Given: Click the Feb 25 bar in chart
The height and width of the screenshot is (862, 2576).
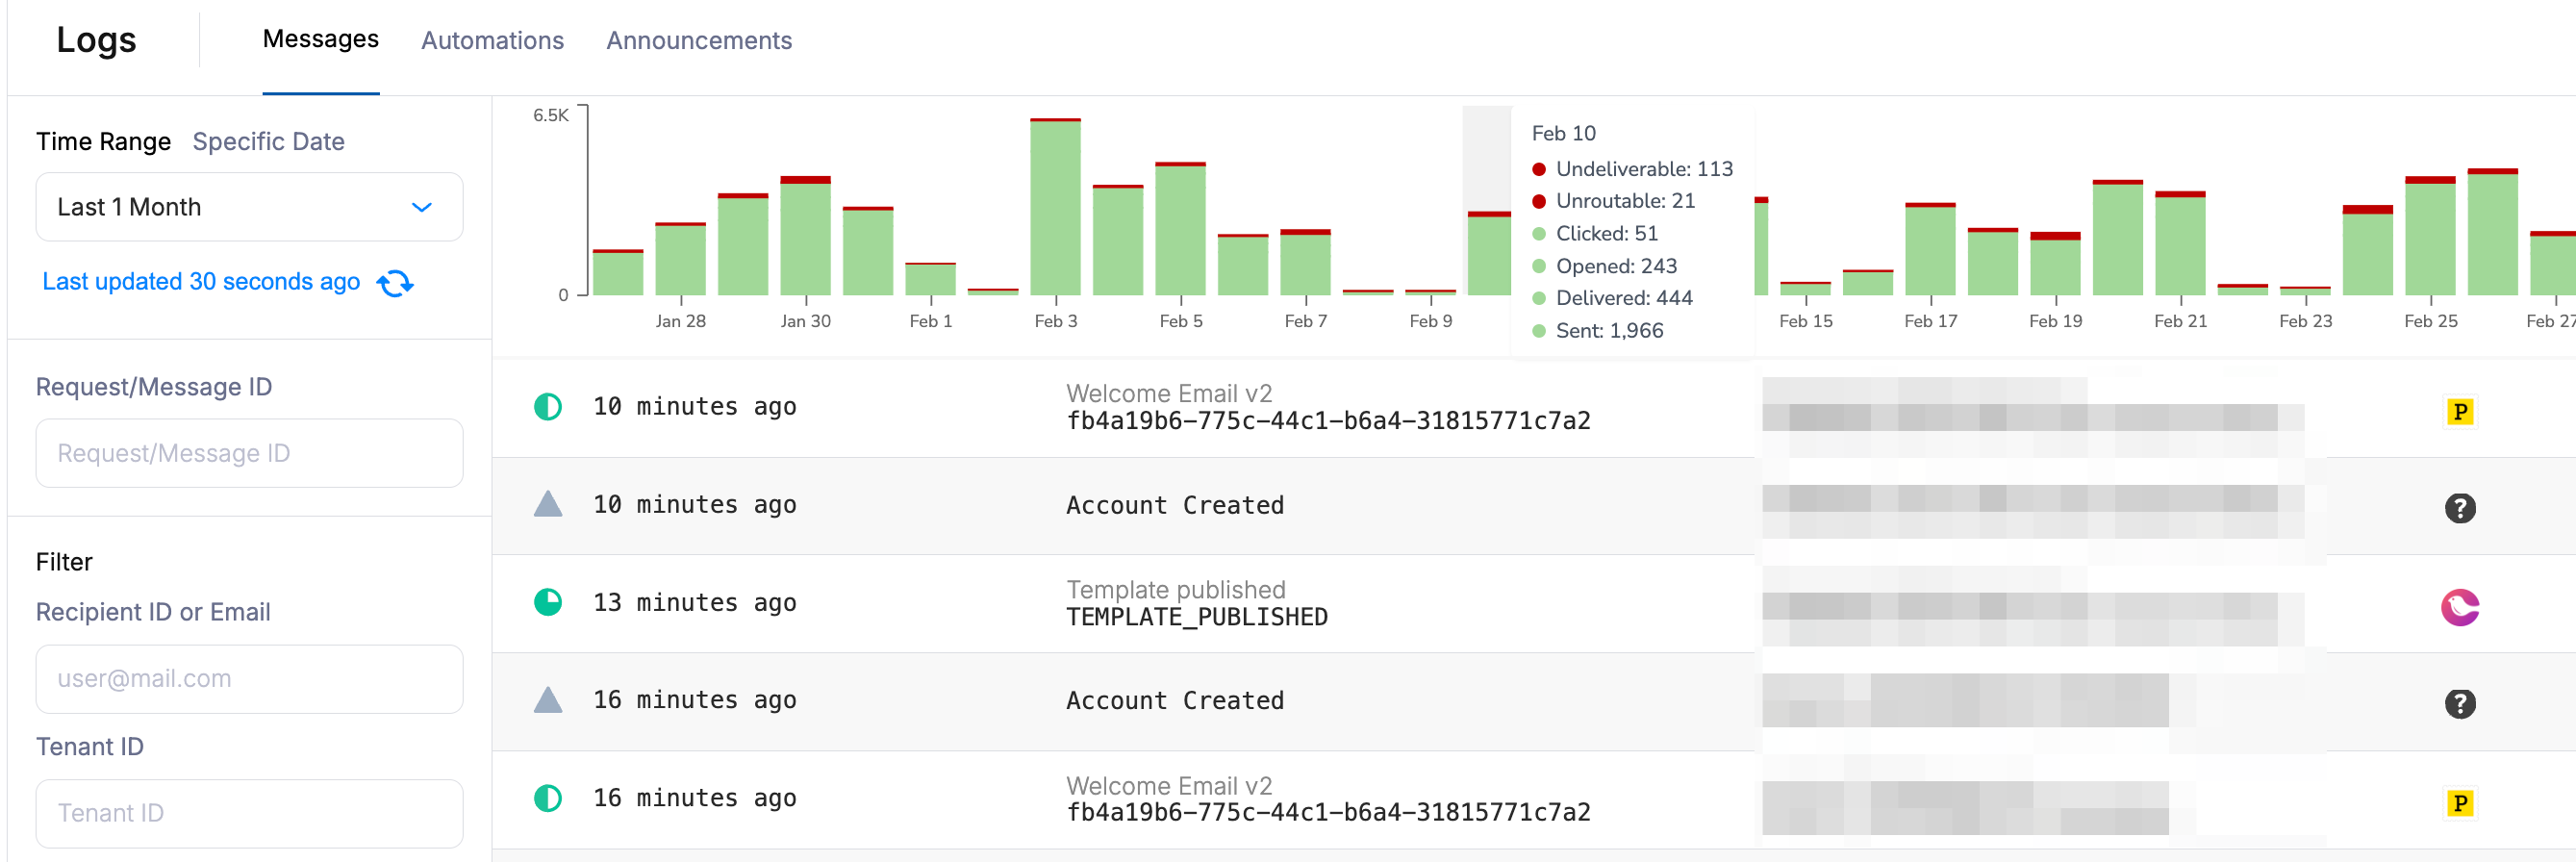Looking at the screenshot, I should pos(2430,236).
